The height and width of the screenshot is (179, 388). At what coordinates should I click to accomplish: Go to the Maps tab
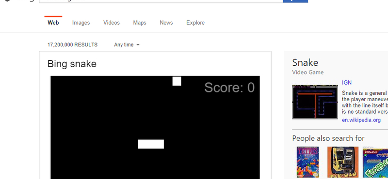point(140,23)
